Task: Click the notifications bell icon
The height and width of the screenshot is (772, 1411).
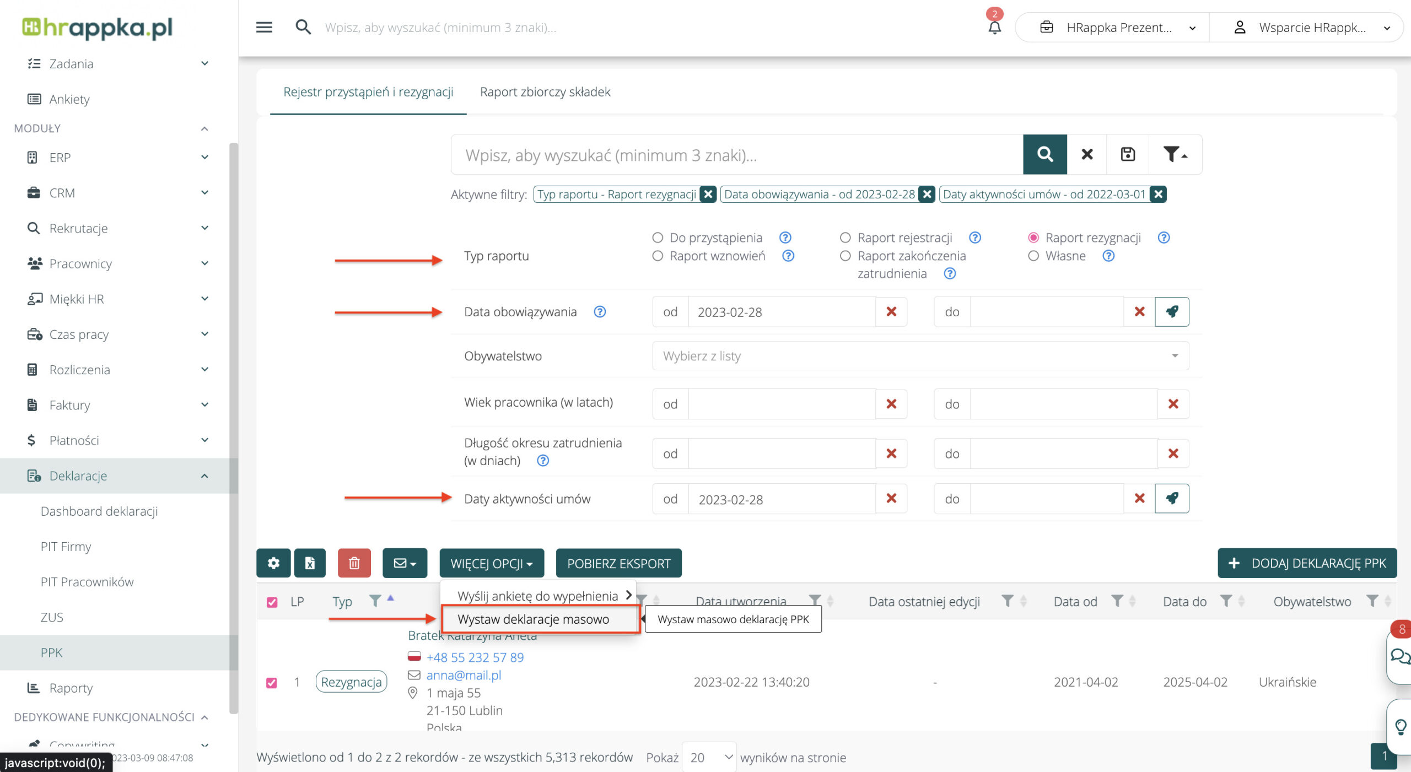Action: [x=994, y=28]
